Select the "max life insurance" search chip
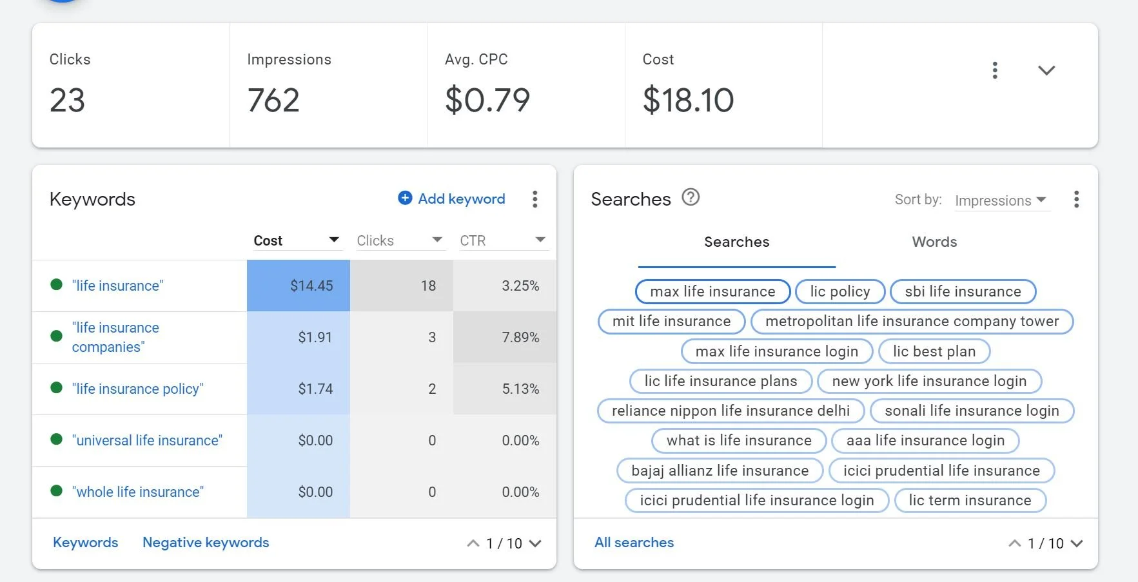The height and width of the screenshot is (582, 1138). coord(712,291)
